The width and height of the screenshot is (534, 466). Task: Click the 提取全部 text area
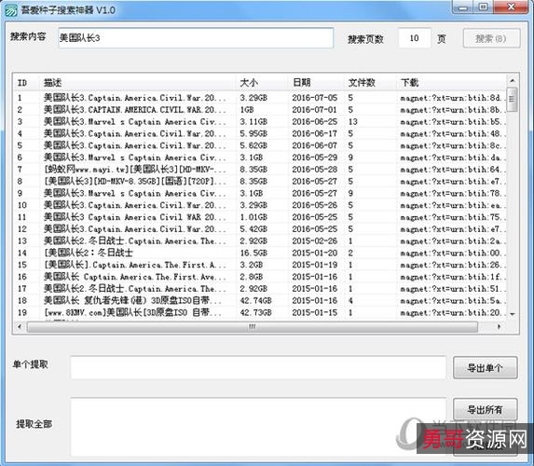pos(258,427)
